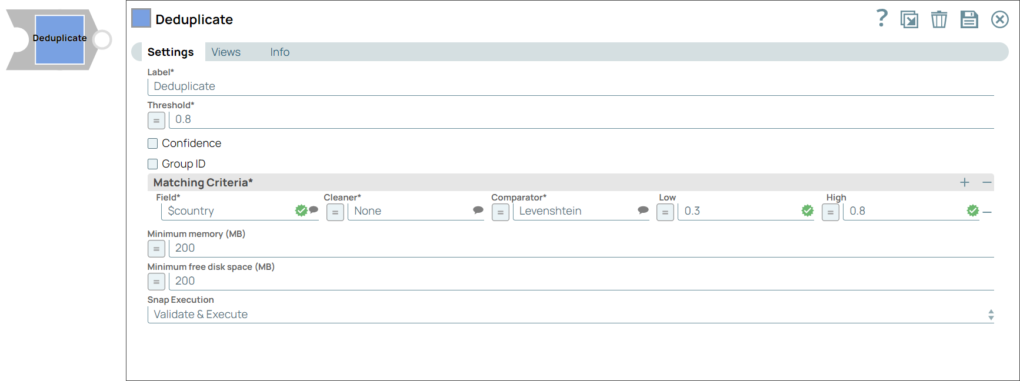
Task: Open the Views tab
Action: tap(226, 52)
